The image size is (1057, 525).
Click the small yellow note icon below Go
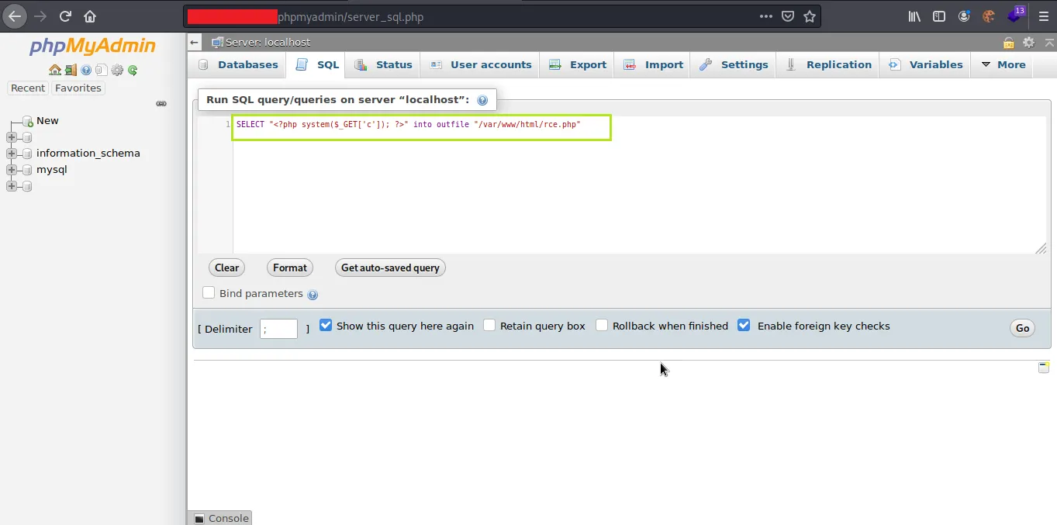(x=1044, y=368)
